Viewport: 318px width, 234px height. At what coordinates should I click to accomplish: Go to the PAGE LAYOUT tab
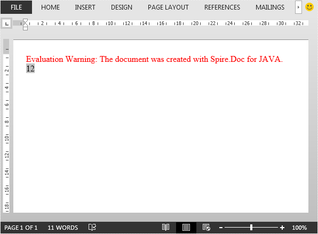click(168, 7)
